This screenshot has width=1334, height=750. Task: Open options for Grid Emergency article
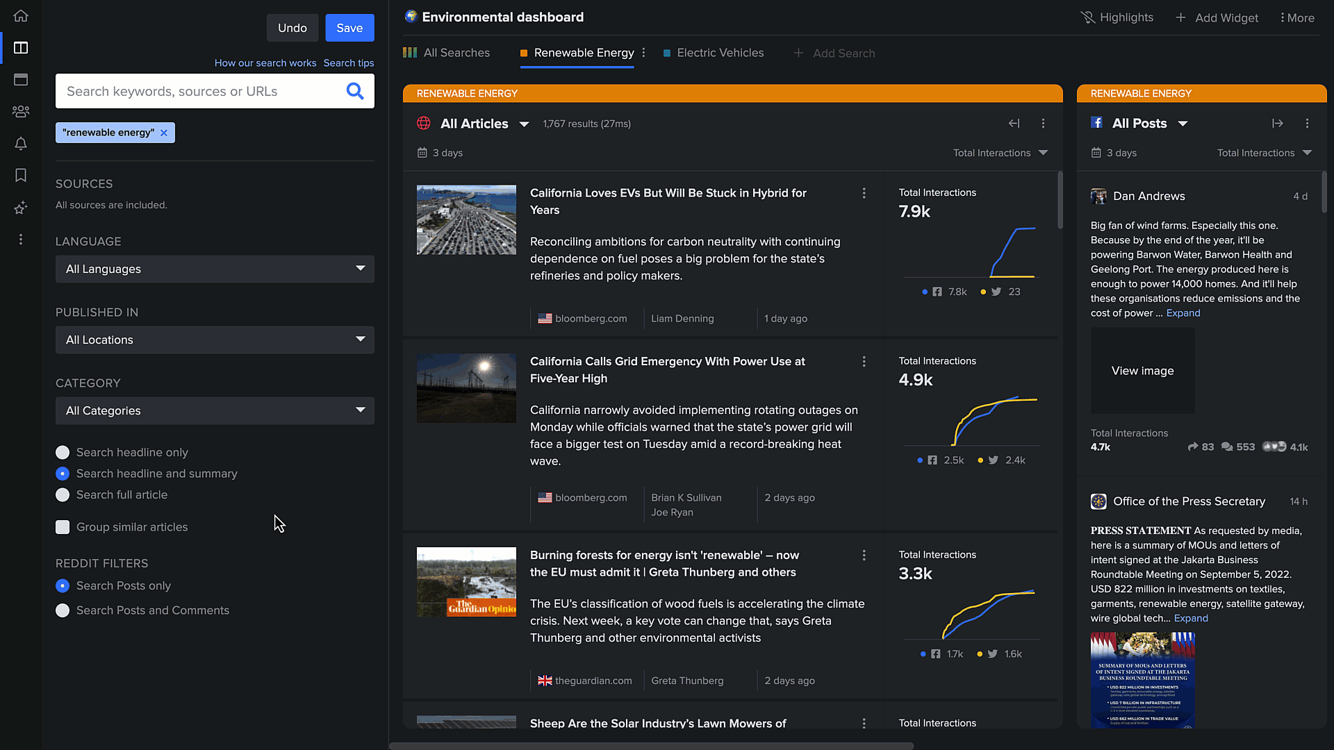coord(864,362)
